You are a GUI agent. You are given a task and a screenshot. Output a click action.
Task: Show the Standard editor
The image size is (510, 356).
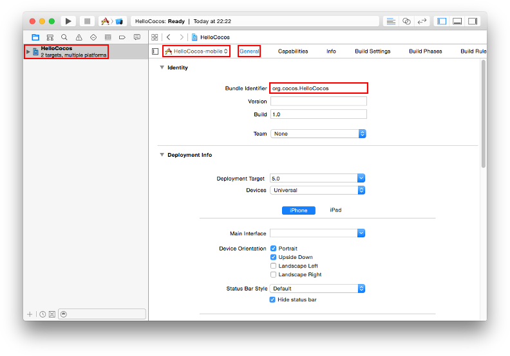[x=391, y=21]
